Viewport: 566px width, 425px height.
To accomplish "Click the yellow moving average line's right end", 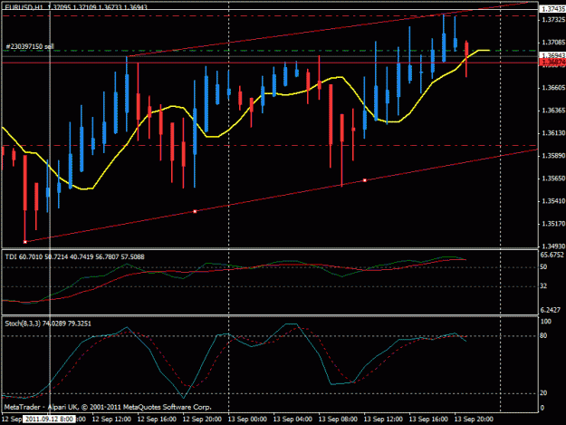I will (489, 50).
